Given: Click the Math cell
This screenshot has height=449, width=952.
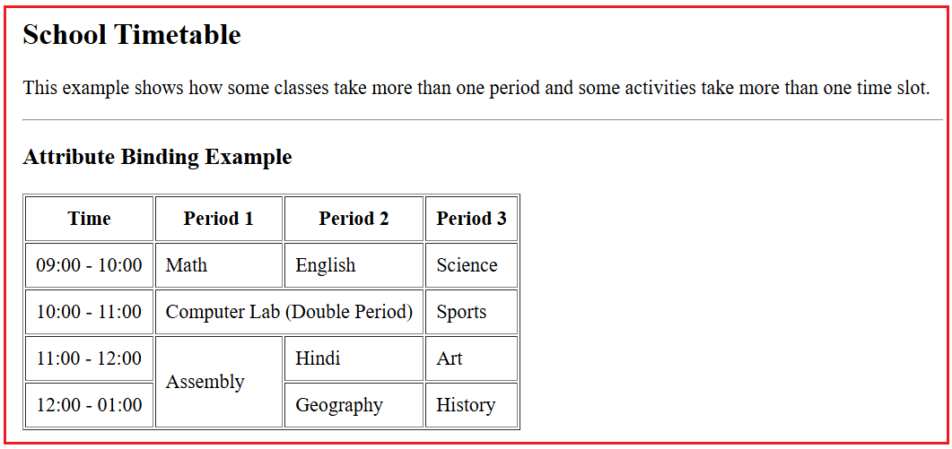Looking at the screenshot, I should (x=219, y=265).
